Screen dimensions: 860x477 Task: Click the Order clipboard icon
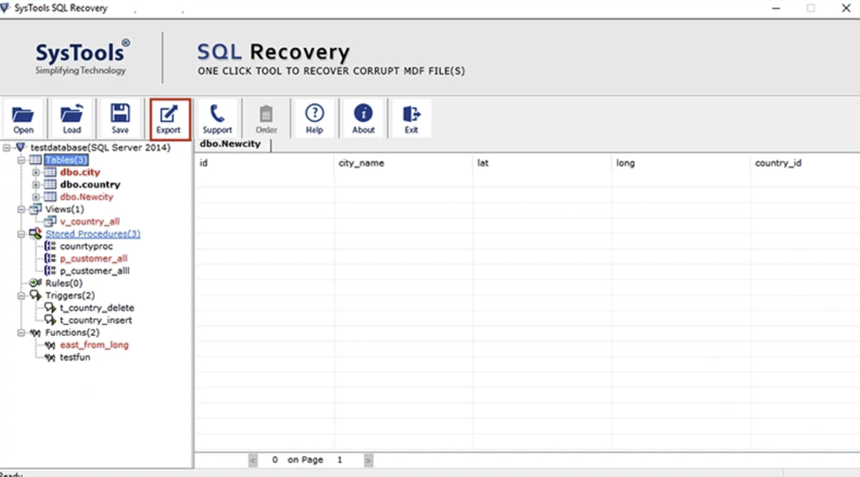pyautogui.click(x=266, y=113)
